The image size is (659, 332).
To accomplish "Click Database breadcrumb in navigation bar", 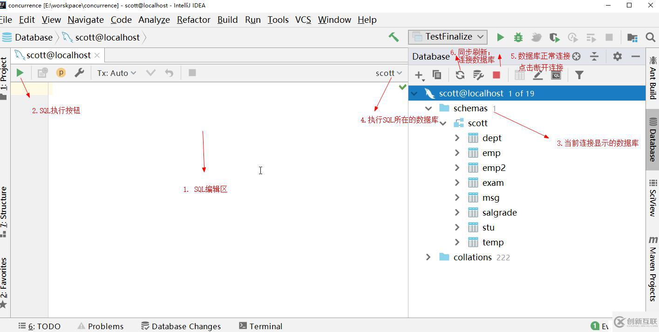I will click(x=27, y=37).
